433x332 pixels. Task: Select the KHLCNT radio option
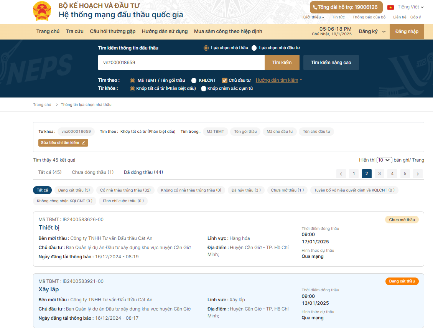(194, 81)
